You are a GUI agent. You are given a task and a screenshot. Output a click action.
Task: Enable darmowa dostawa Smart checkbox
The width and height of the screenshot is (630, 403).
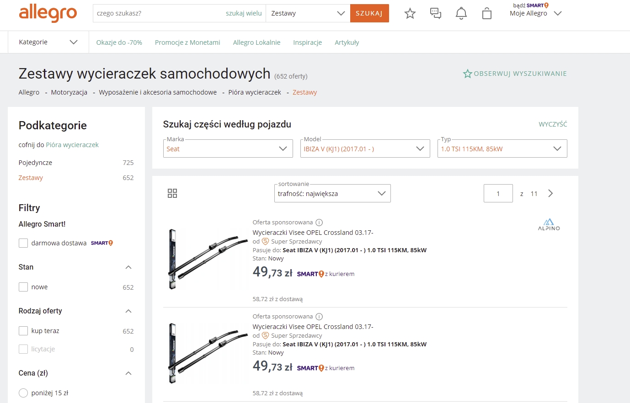pos(23,243)
